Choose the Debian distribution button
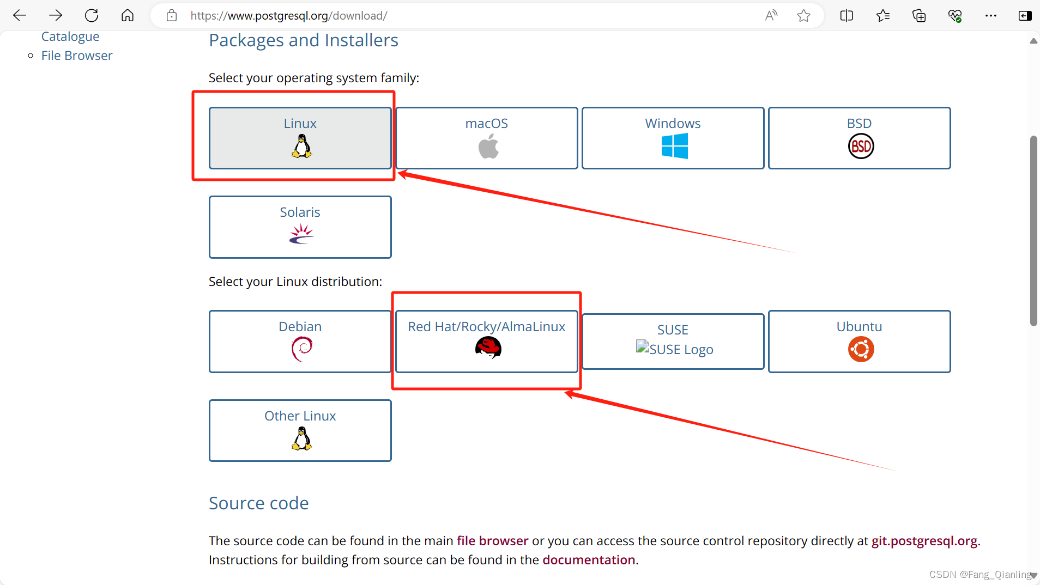This screenshot has width=1040, height=585. coord(300,342)
